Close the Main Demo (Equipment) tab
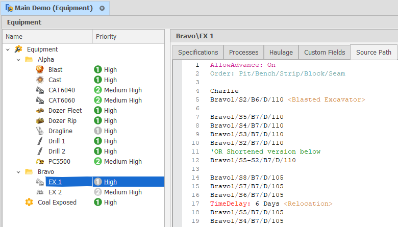 pyautogui.click(x=102, y=9)
